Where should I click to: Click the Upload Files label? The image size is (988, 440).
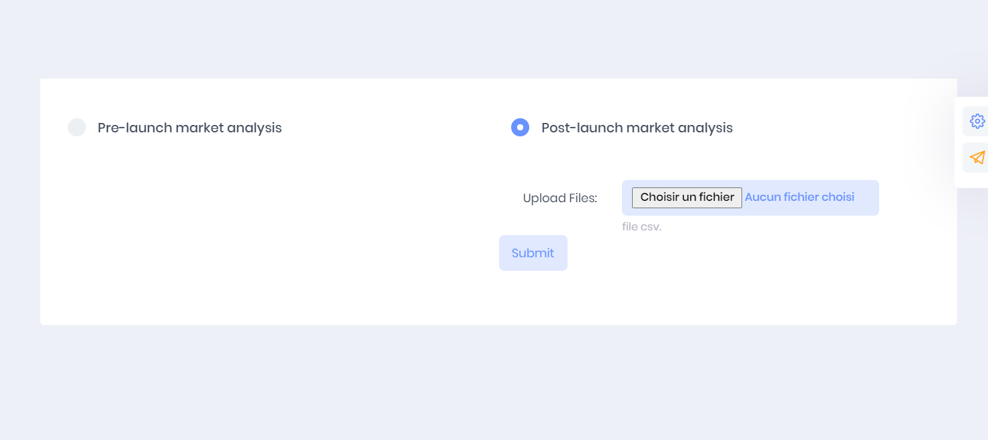(x=560, y=198)
